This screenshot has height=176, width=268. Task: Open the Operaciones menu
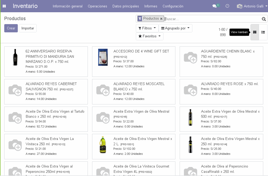[97, 6]
